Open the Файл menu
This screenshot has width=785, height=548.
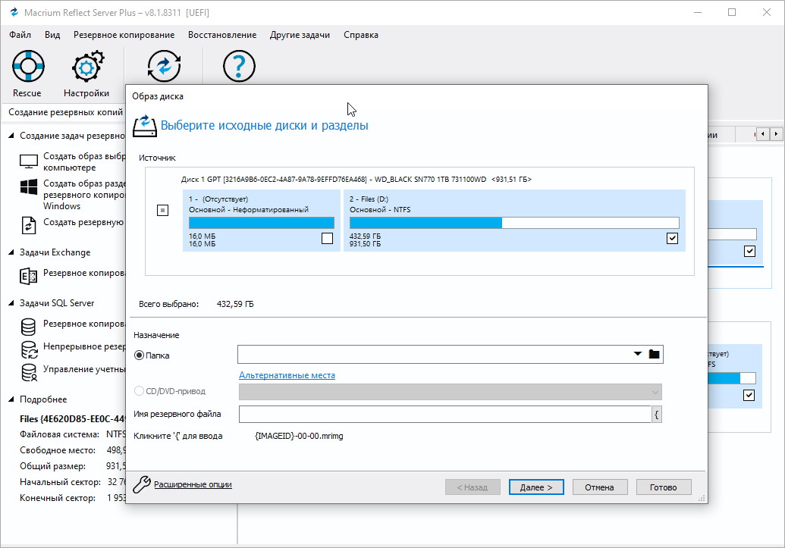click(20, 35)
